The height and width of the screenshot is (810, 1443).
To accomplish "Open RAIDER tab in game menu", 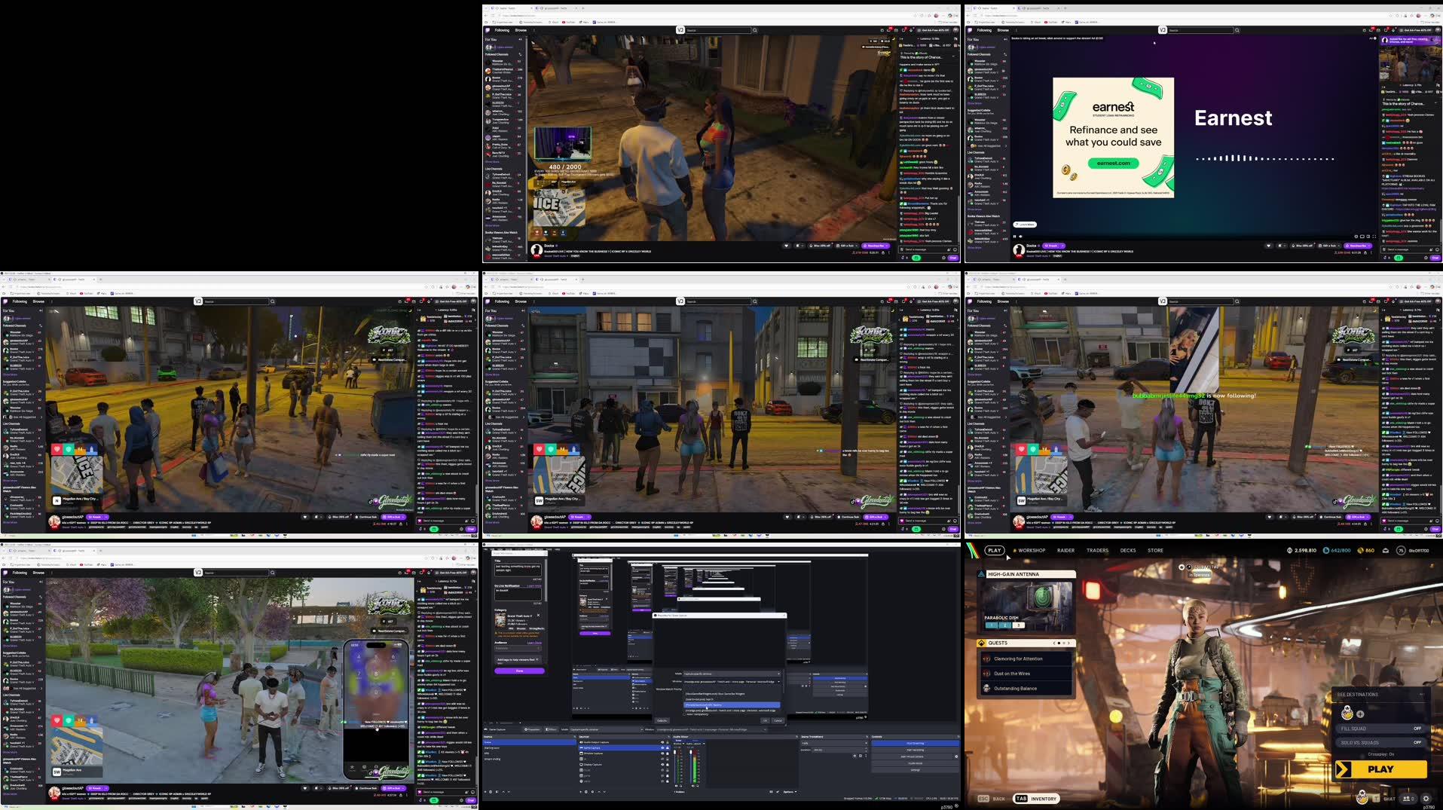I will point(1065,550).
